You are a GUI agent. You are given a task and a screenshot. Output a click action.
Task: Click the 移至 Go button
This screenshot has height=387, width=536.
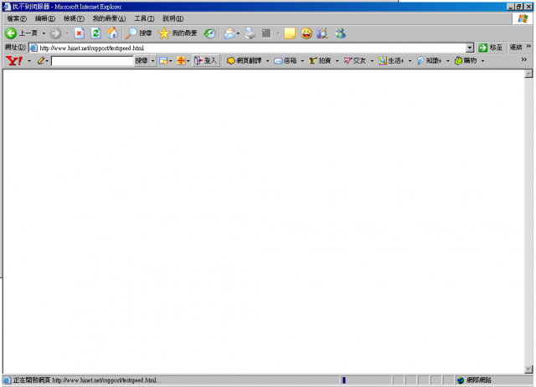(x=490, y=48)
